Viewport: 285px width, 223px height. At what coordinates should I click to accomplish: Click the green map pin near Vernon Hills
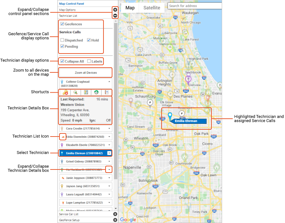click(170, 48)
